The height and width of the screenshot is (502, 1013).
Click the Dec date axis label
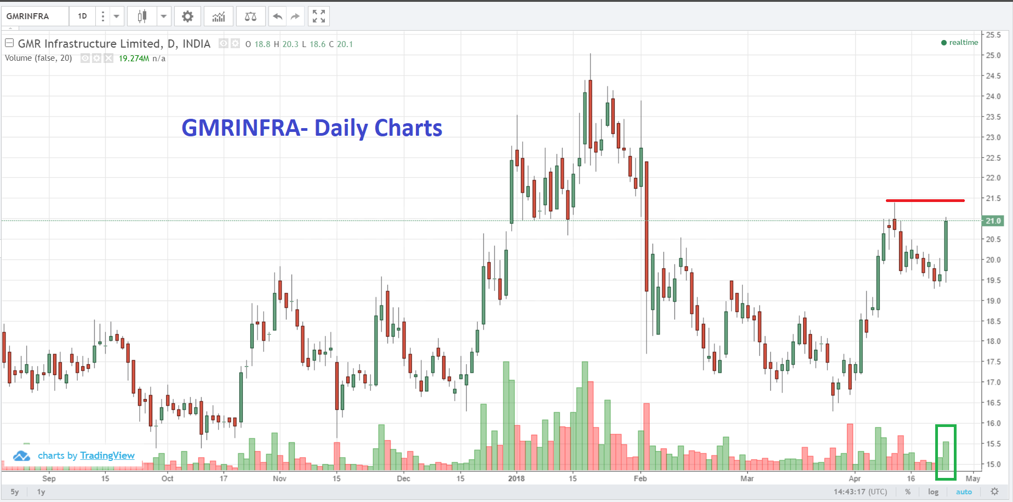pyautogui.click(x=403, y=478)
